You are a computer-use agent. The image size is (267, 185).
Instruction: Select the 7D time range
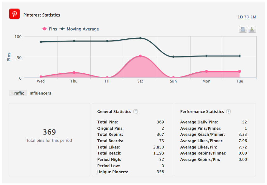[247, 17]
